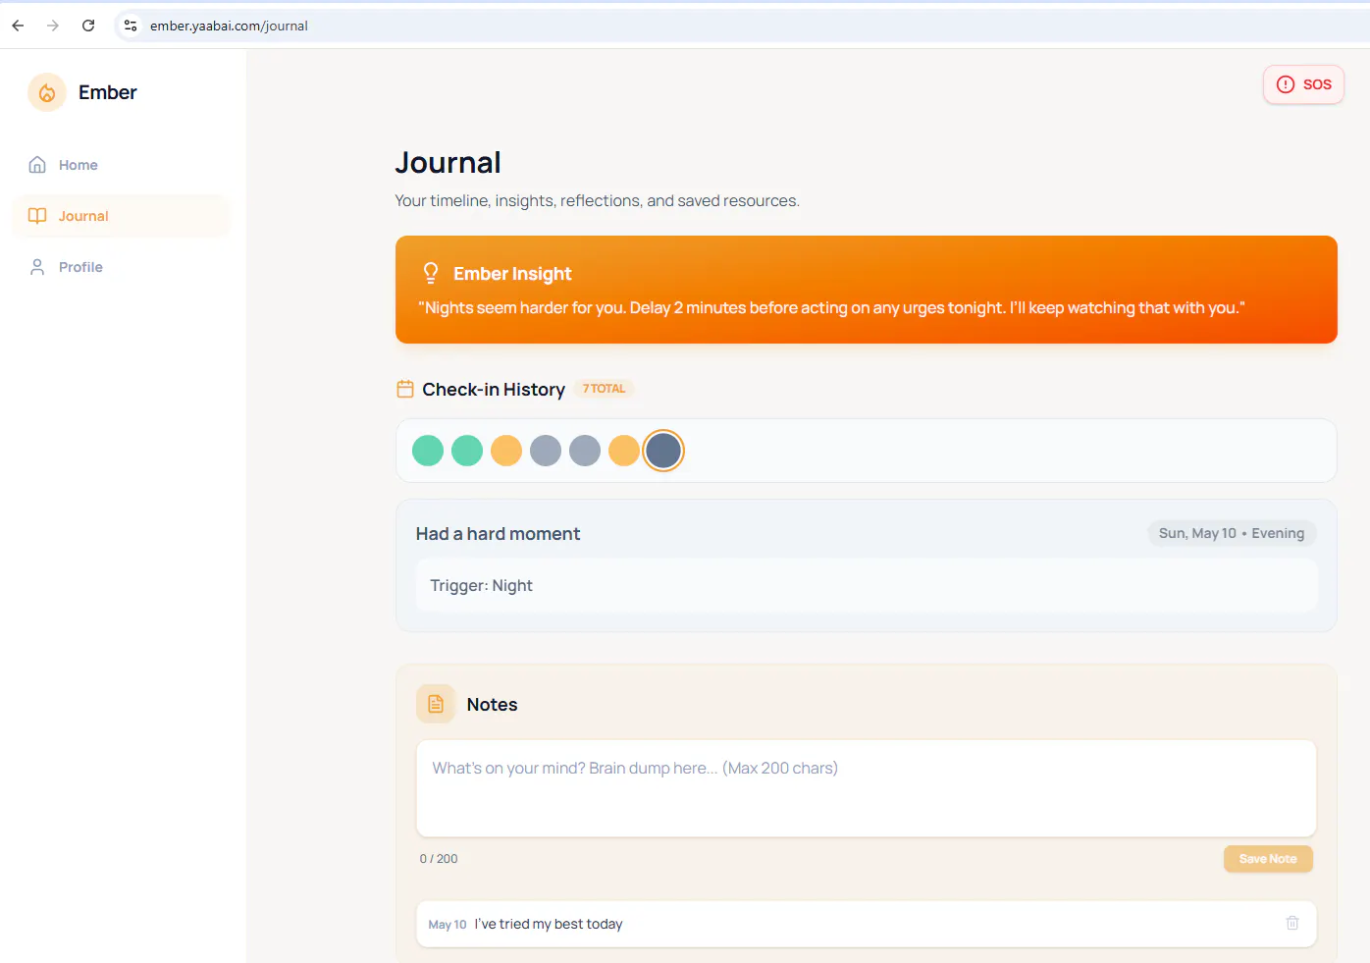1370x963 pixels.
Task: Click the Ember flame logo icon
Action: (47, 92)
